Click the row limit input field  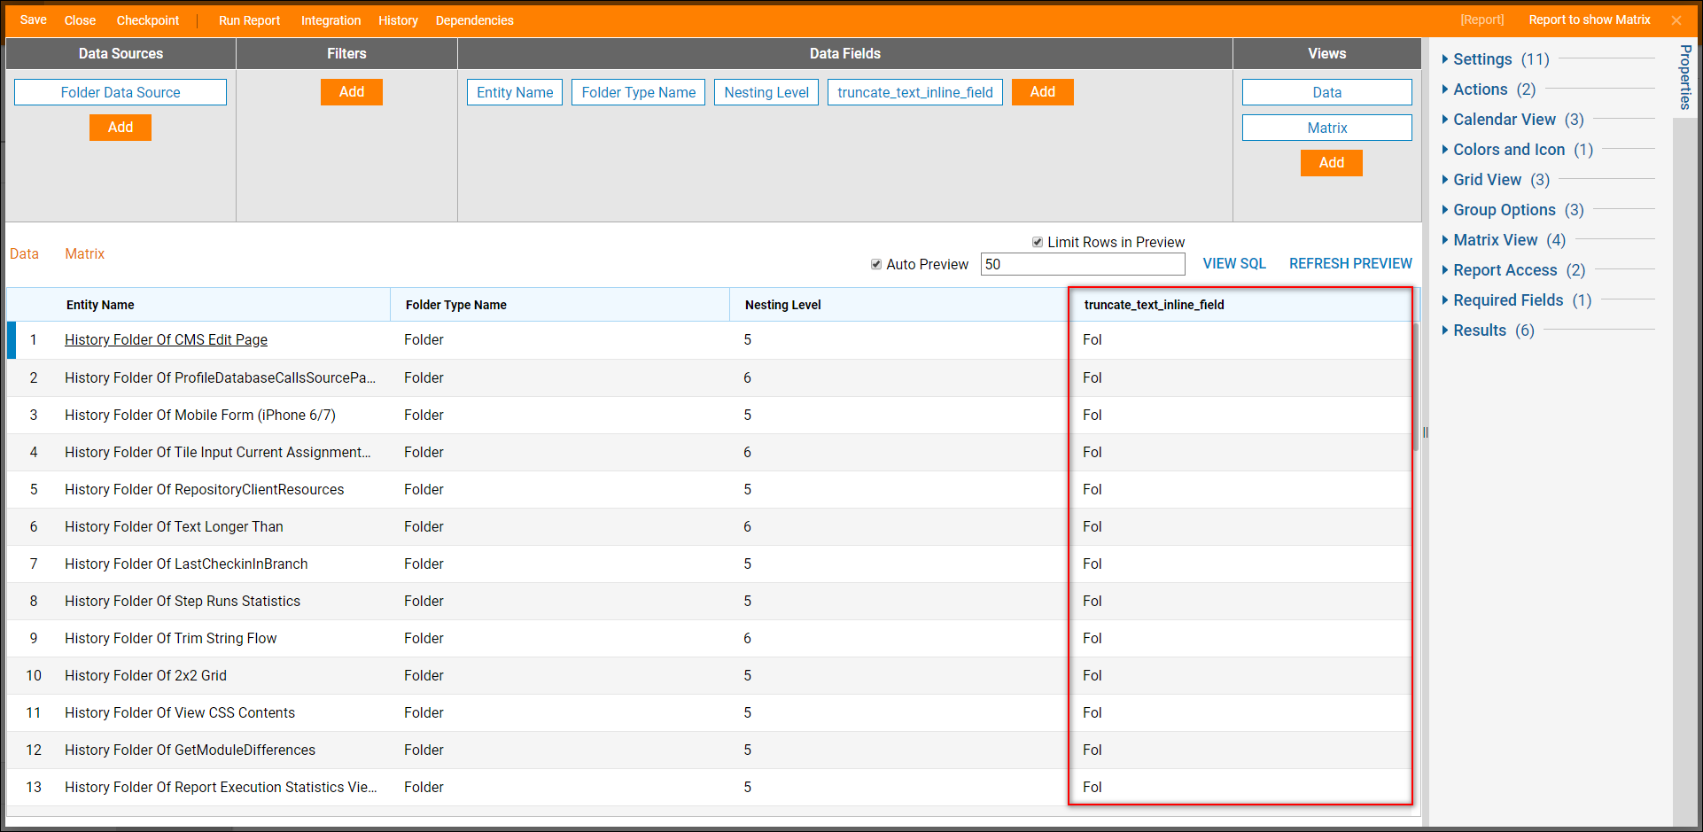coord(1083,264)
